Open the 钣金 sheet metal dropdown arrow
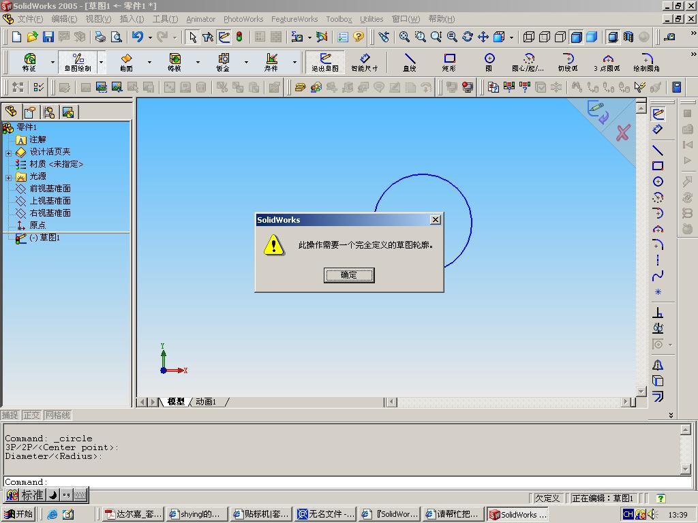Viewport: 698px width, 523px height. 246,62
